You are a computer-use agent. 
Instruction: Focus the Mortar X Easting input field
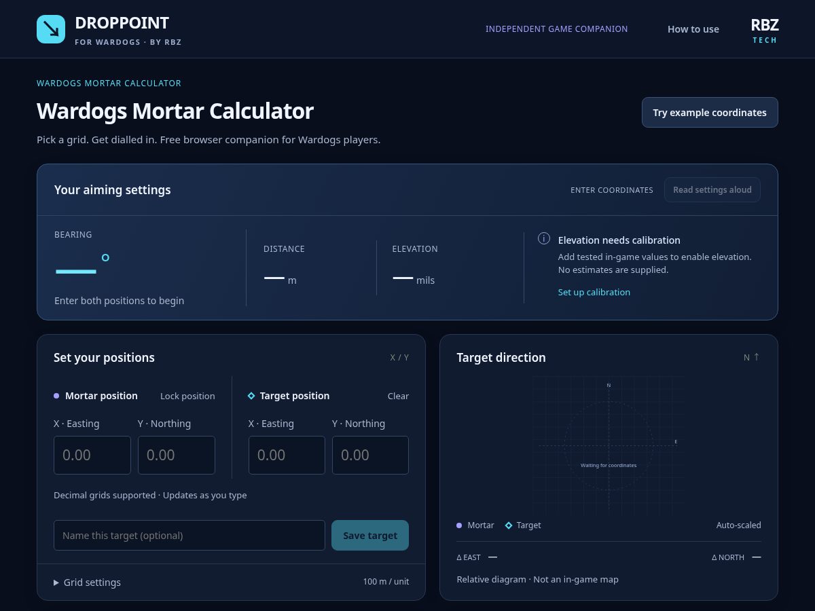pos(92,455)
